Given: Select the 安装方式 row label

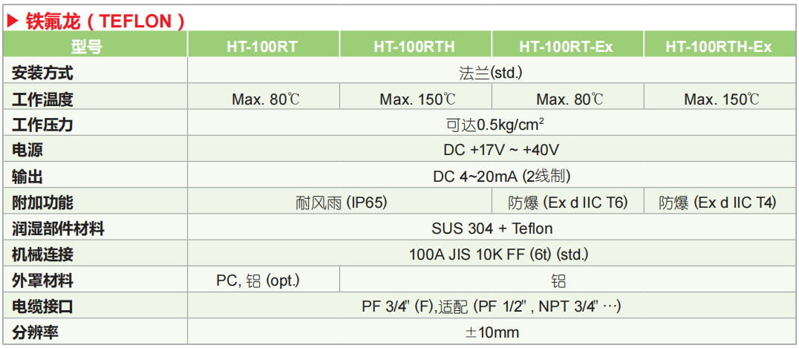Looking at the screenshot, I should (x=43, y=72).
